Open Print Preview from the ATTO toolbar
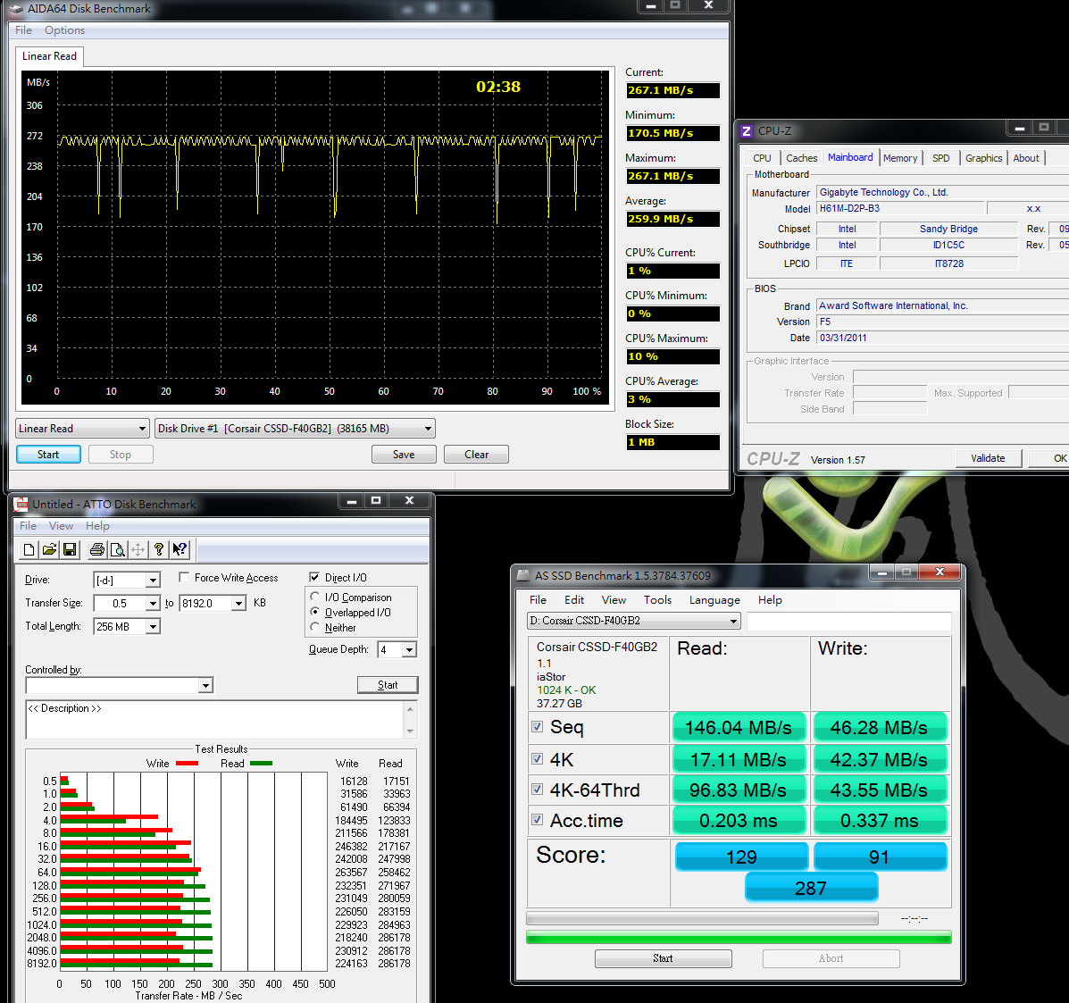This screenshot has height=1003, width=1069. point(116,549)
